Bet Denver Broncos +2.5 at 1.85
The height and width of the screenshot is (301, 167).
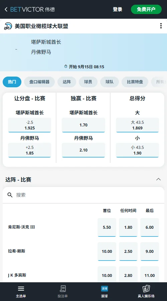(x=29, y=150)
